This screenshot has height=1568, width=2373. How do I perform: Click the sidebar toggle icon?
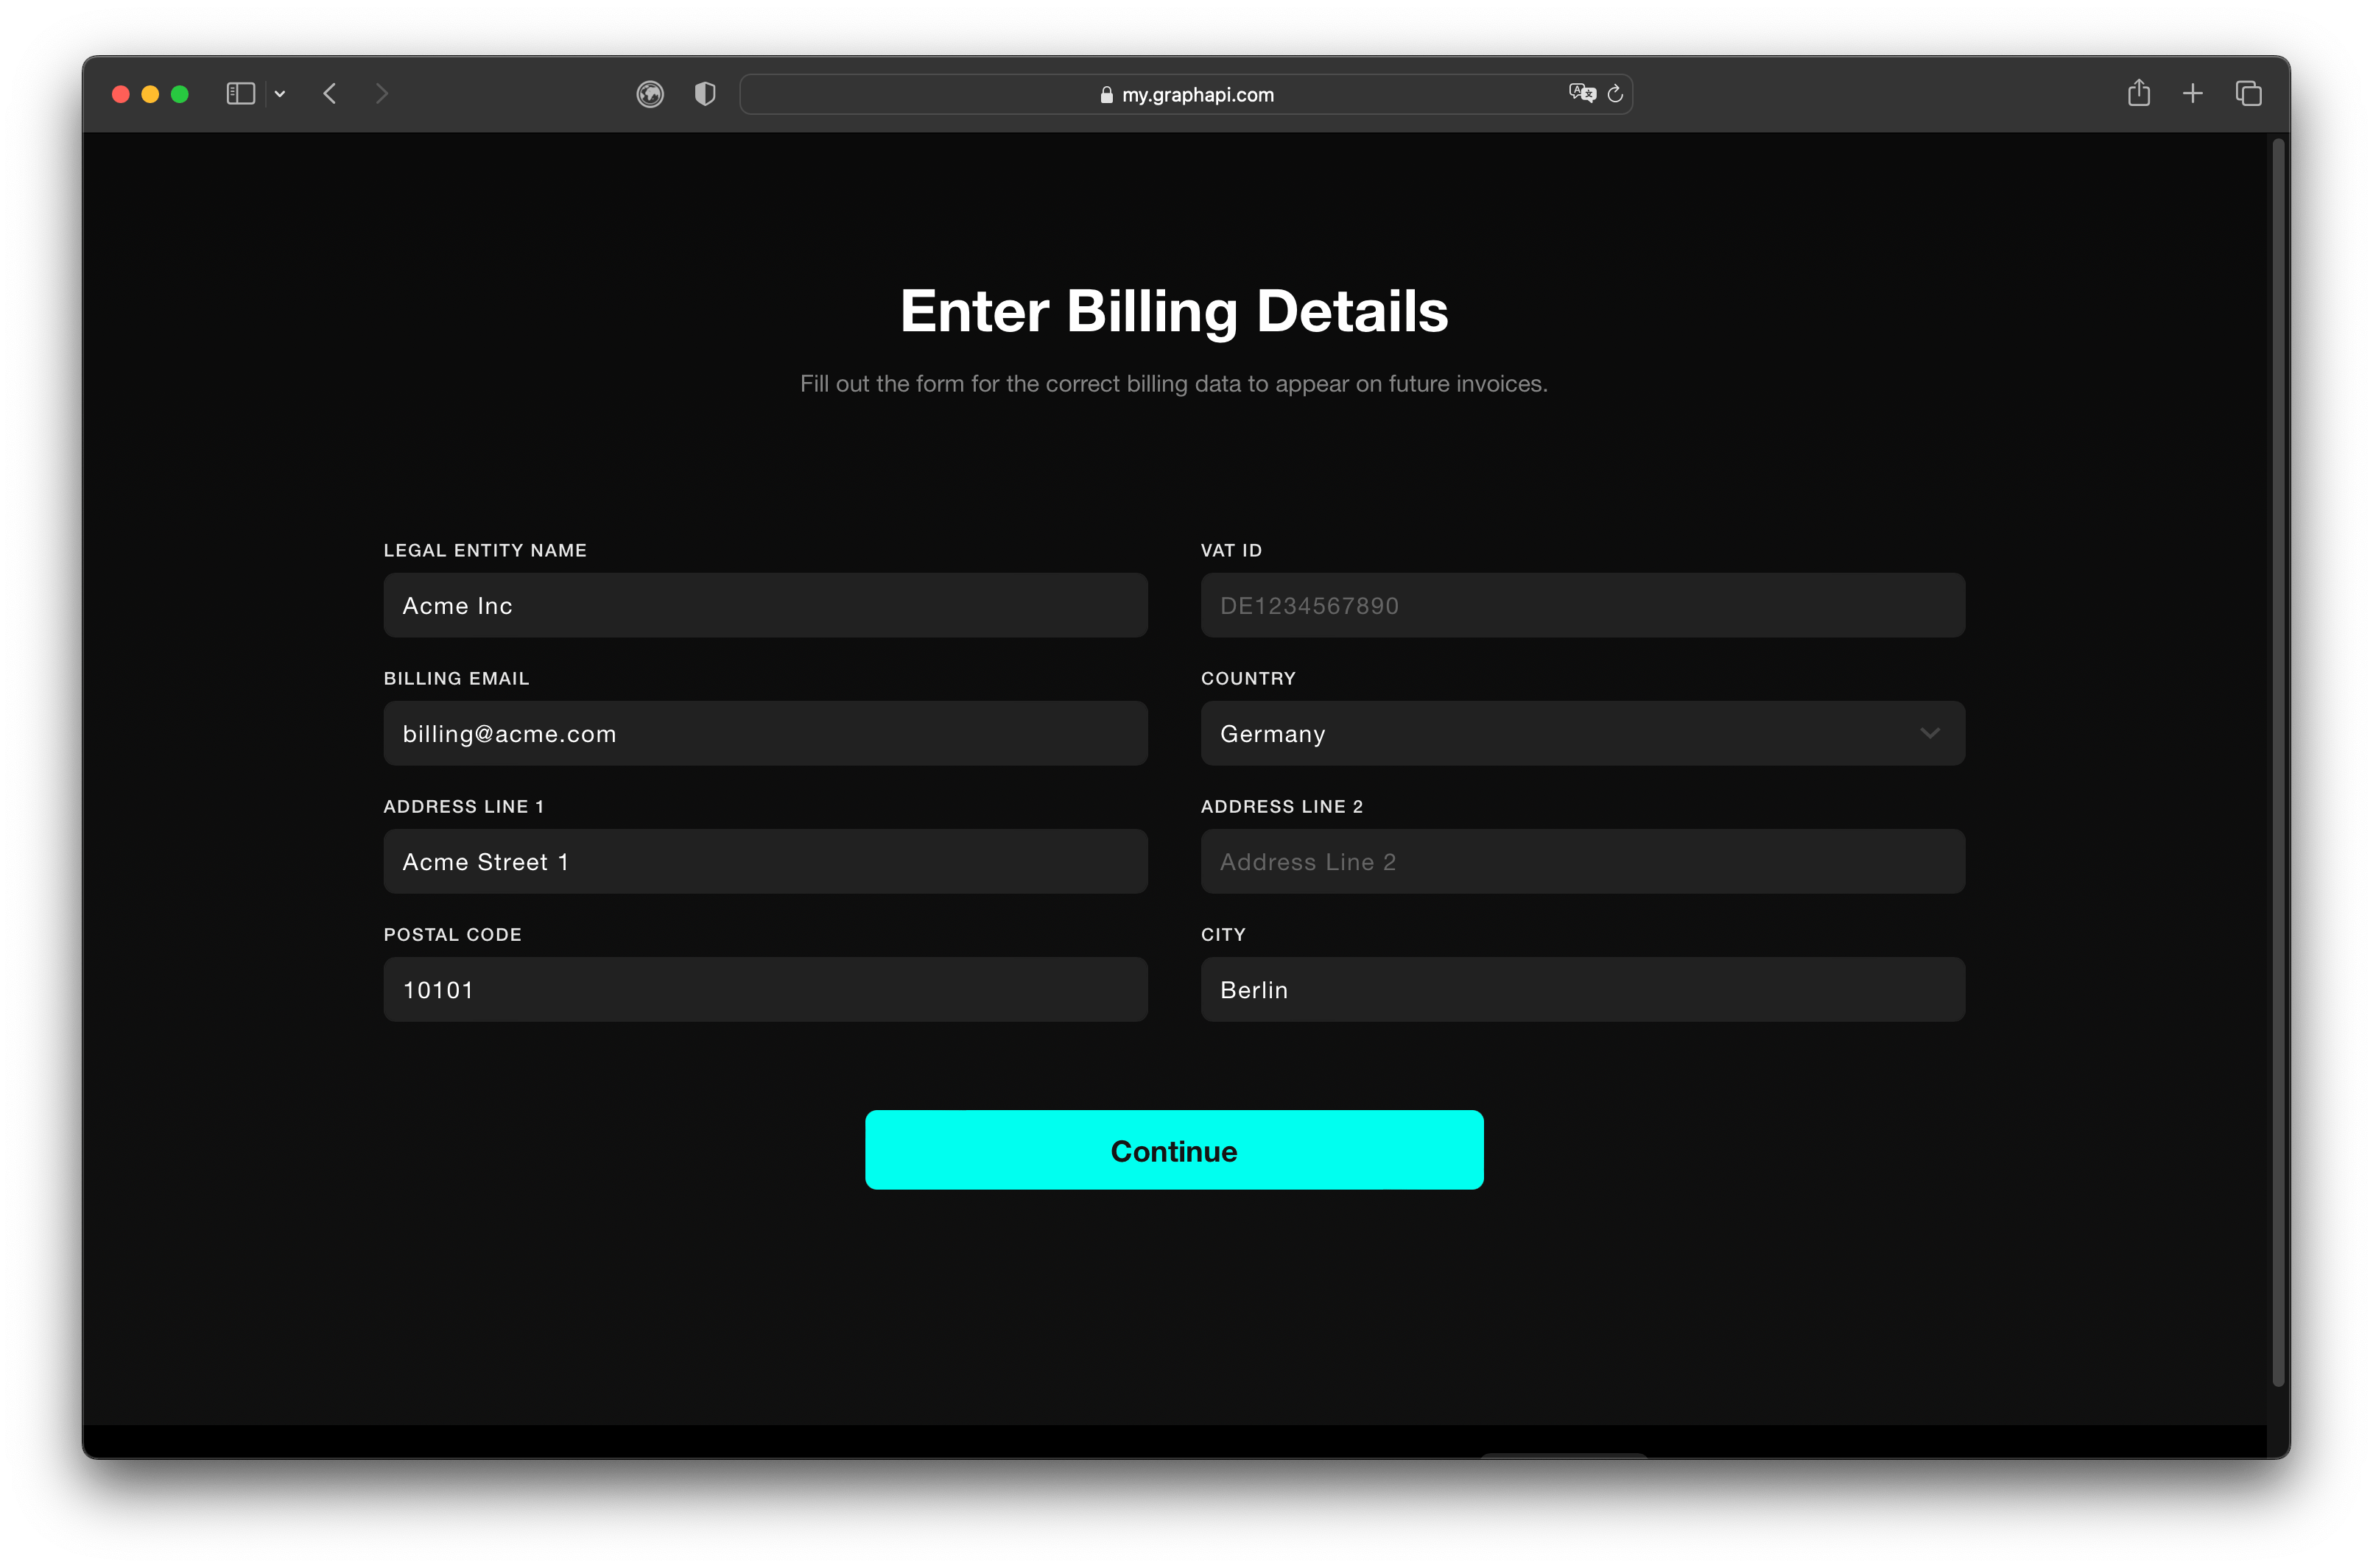(x=243, y=94)
